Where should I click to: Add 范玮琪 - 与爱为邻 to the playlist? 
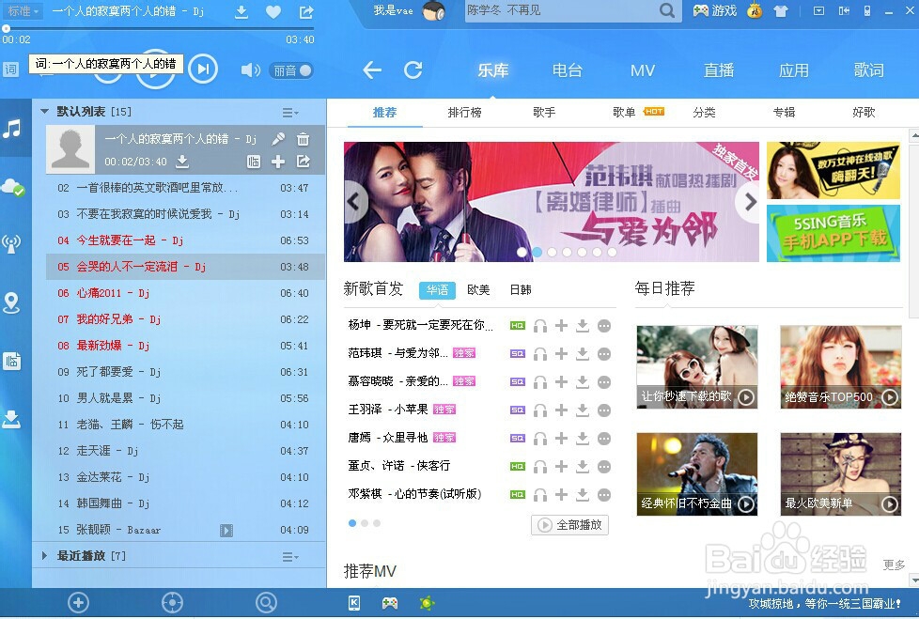tap(561, 354)
